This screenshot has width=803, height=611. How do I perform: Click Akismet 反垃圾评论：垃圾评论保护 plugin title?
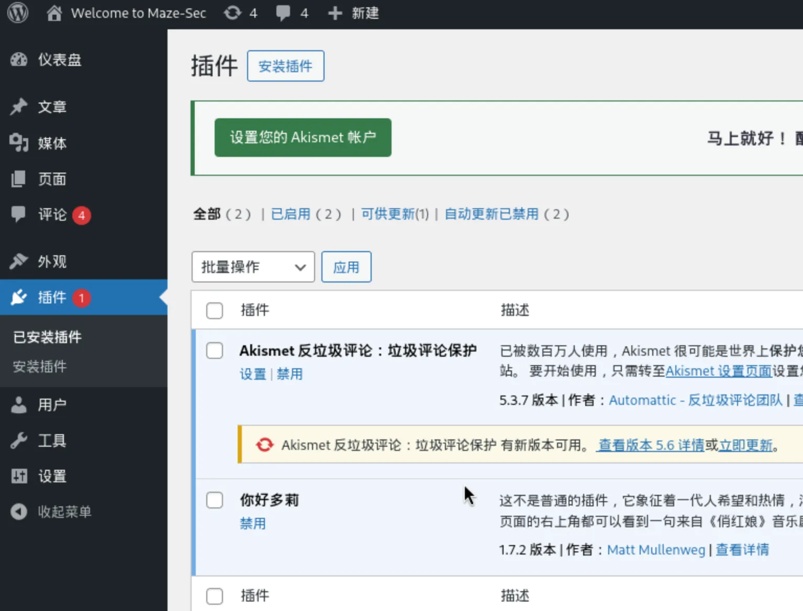point(358,350)
